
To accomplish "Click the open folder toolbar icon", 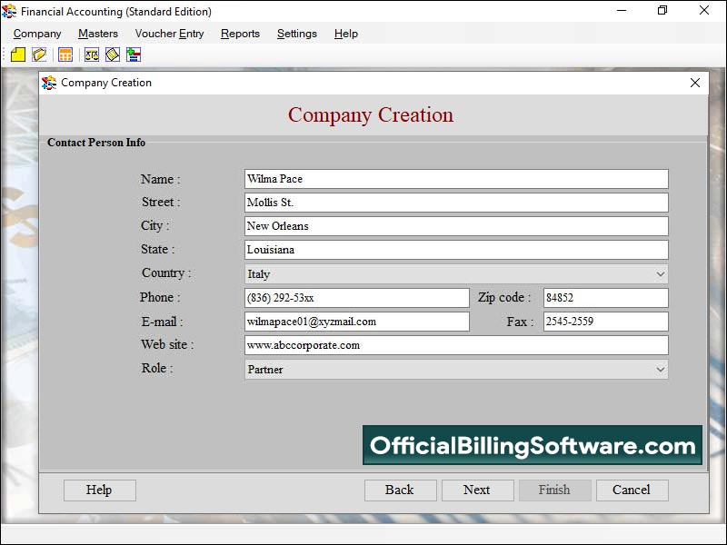I will tap(39, 55).
